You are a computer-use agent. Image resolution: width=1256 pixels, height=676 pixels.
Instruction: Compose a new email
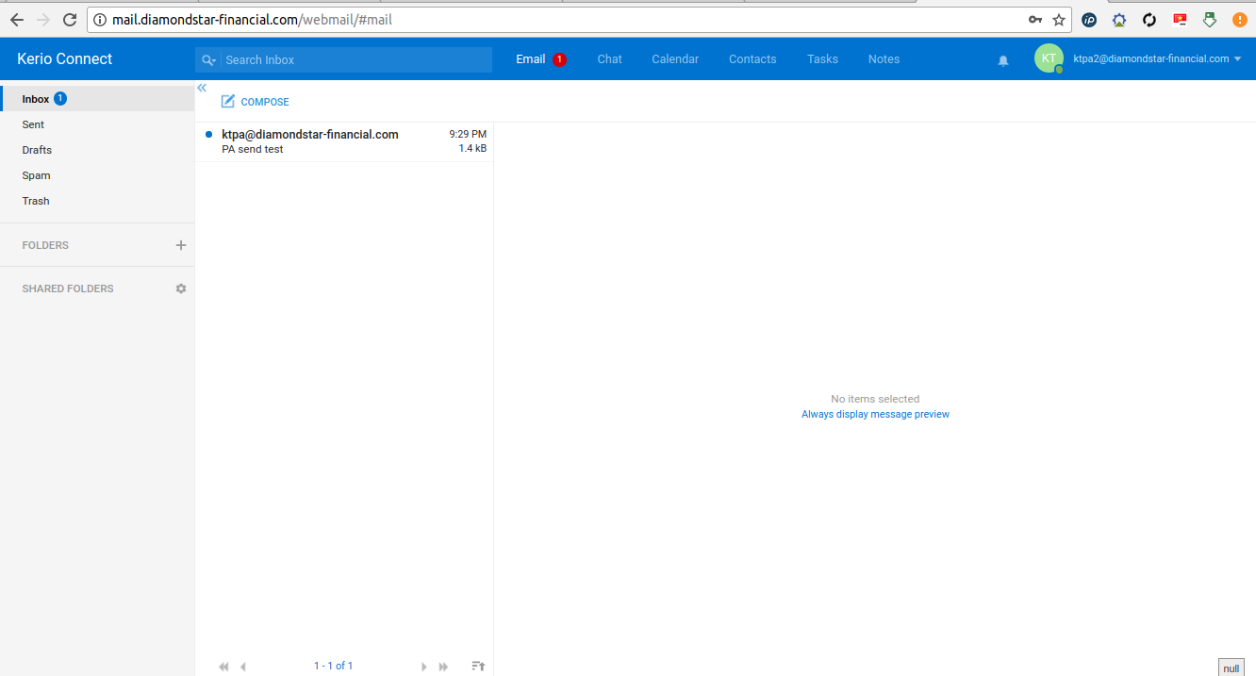(256, 102)
